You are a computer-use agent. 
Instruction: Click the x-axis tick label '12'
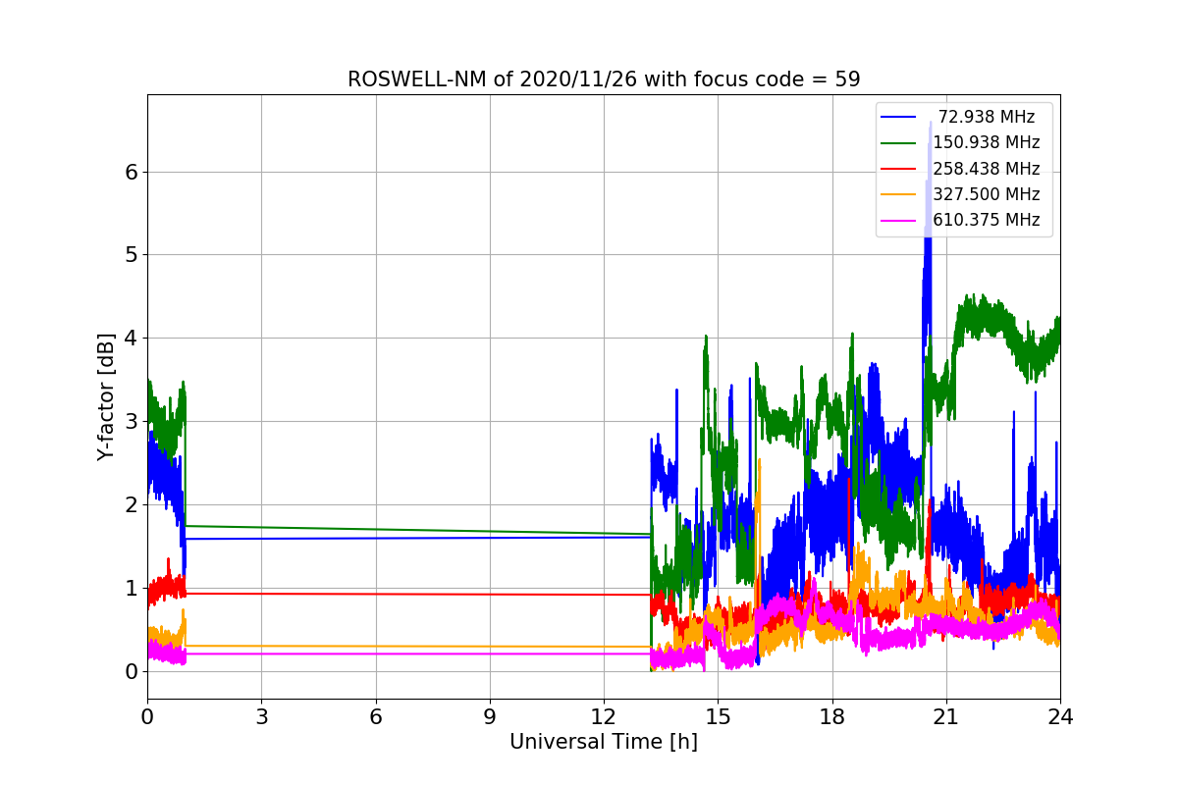coord(604,717)
